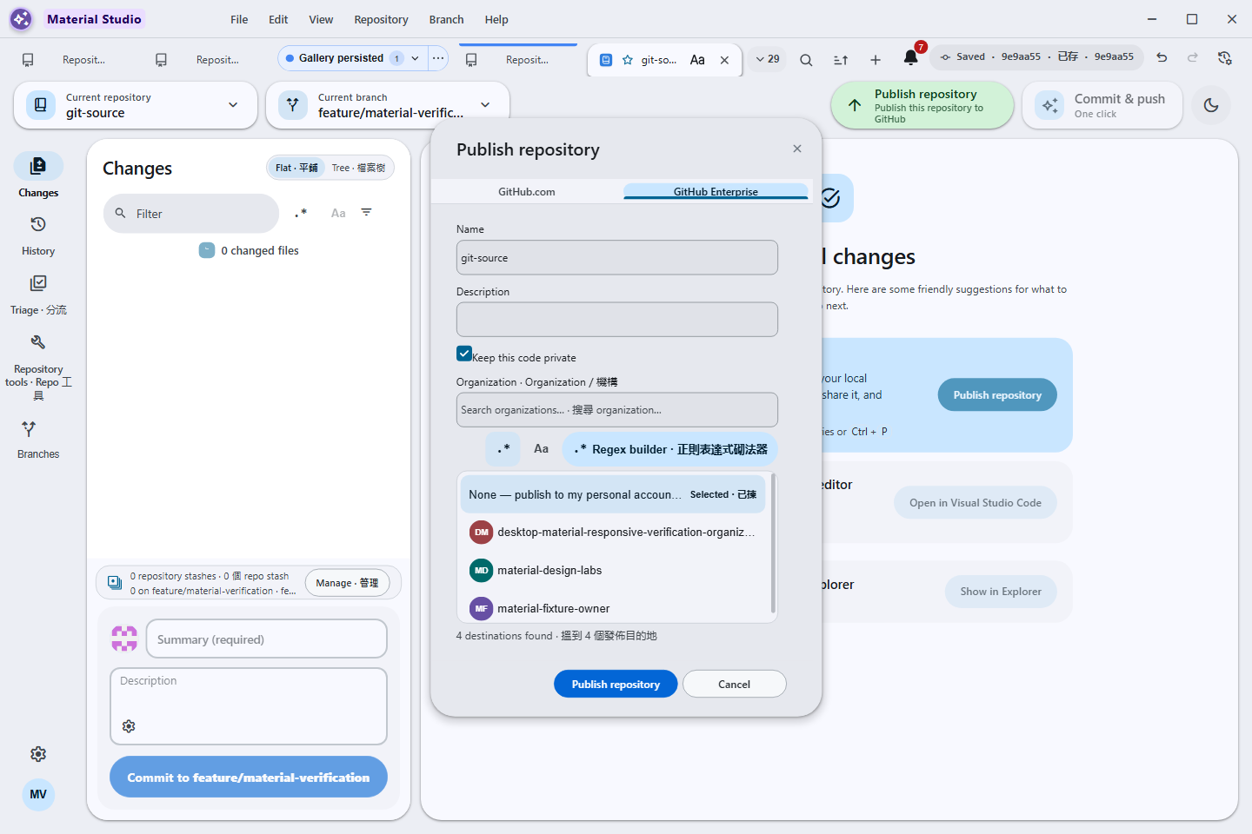The image size is (1252, 834).
Task: Open the Branch menu
Action: tap(446, 19)
